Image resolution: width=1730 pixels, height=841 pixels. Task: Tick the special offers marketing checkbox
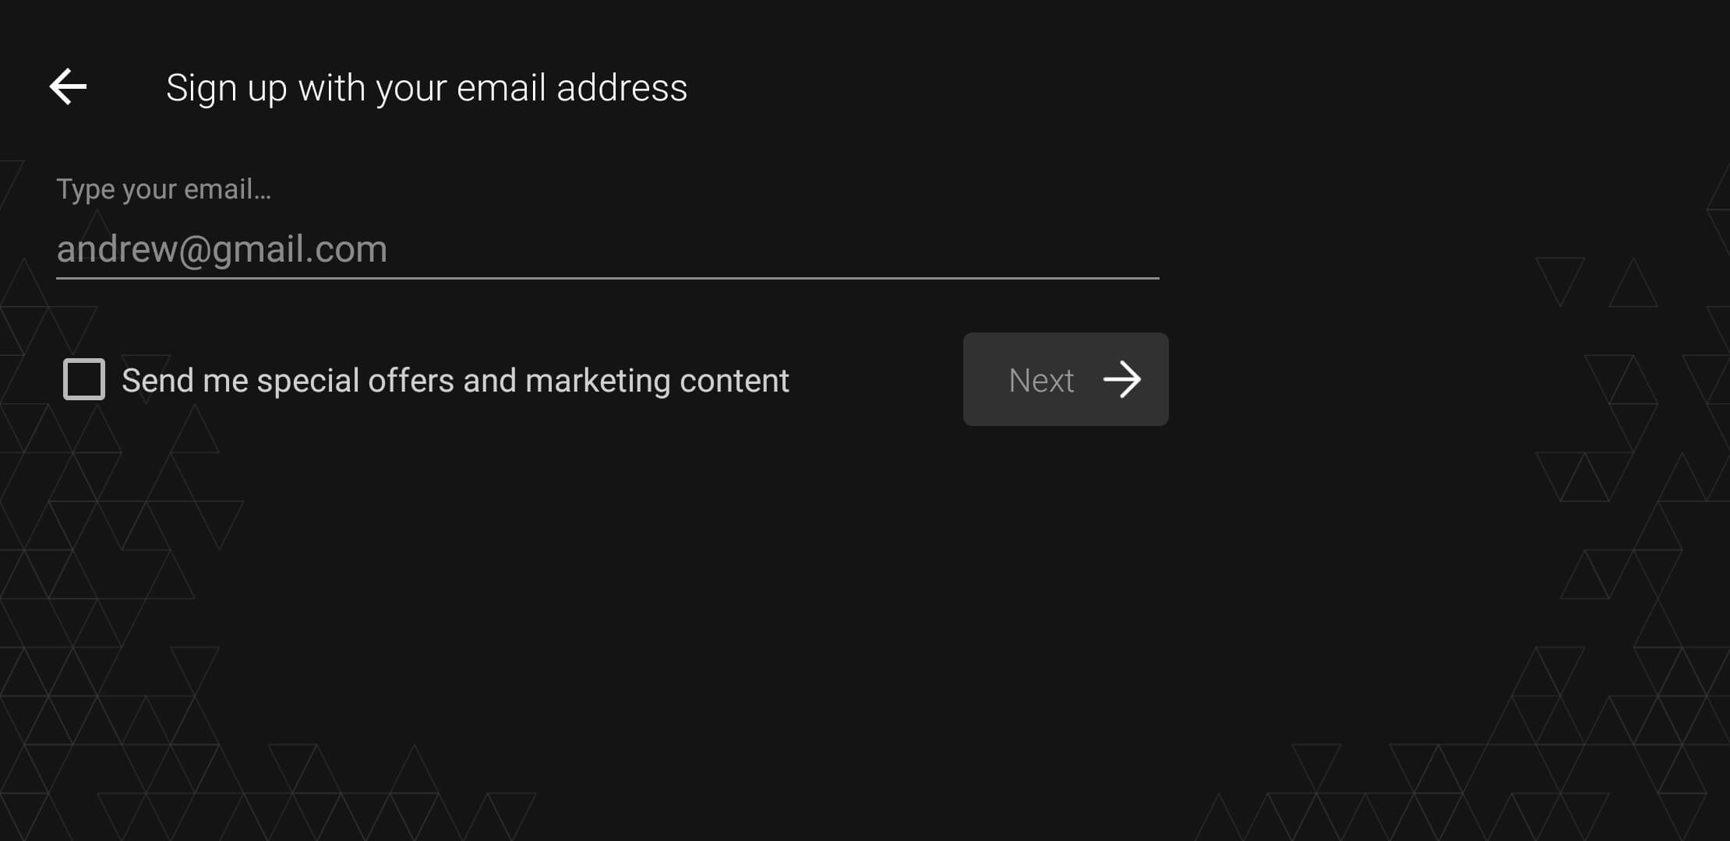click(x=84, y=379)
